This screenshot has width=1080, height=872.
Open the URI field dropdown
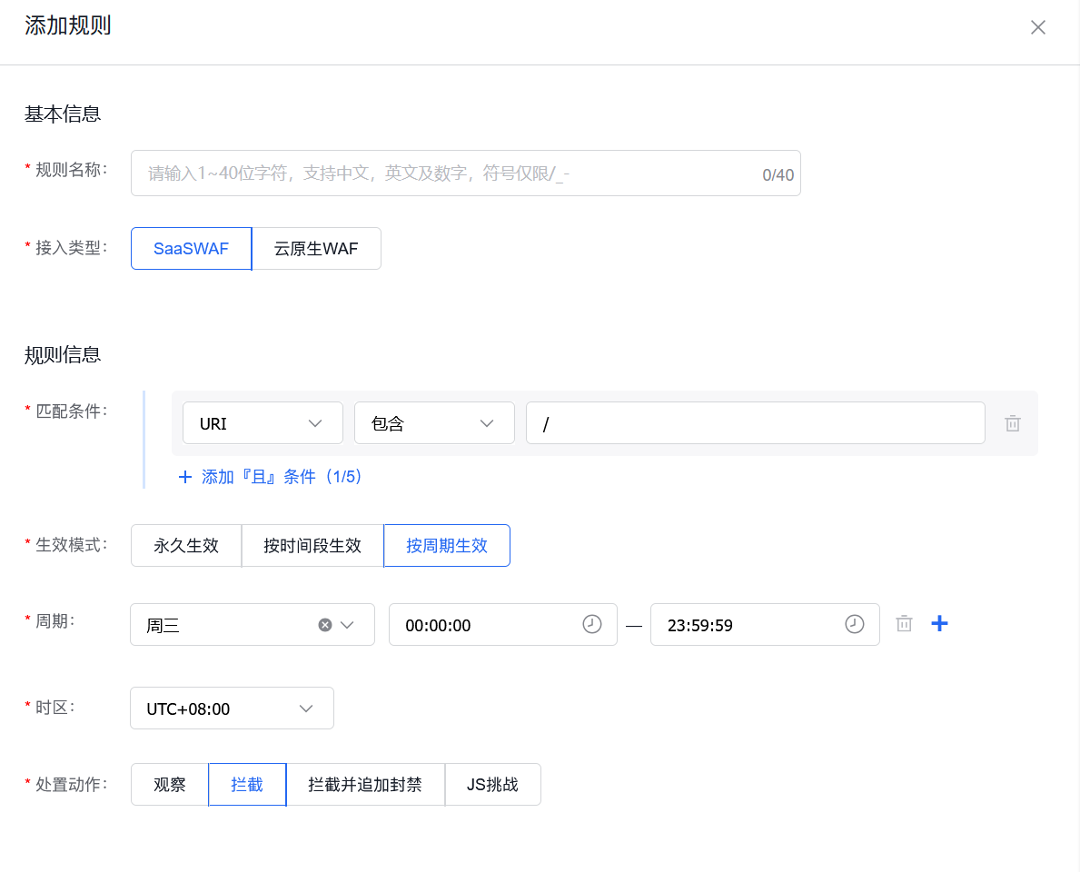(263, 422)
